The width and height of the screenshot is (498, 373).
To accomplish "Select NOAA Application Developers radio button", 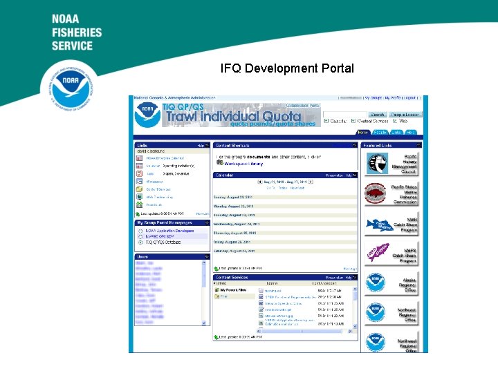I will point(140,231).
